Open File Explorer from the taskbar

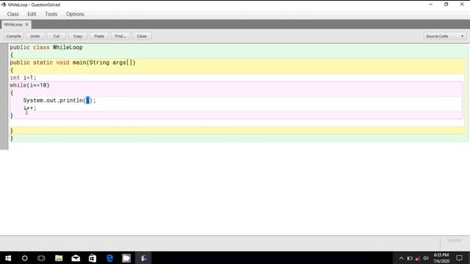[59, 258]
